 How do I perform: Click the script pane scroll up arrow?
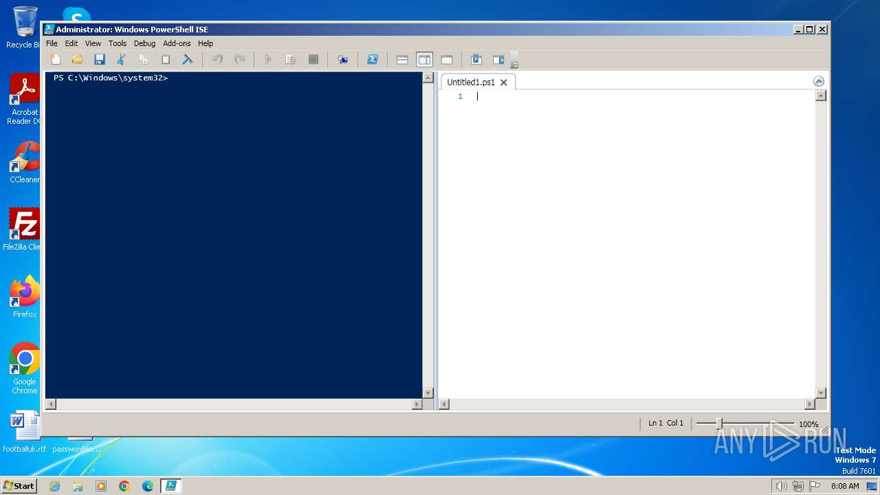[820, 96]
